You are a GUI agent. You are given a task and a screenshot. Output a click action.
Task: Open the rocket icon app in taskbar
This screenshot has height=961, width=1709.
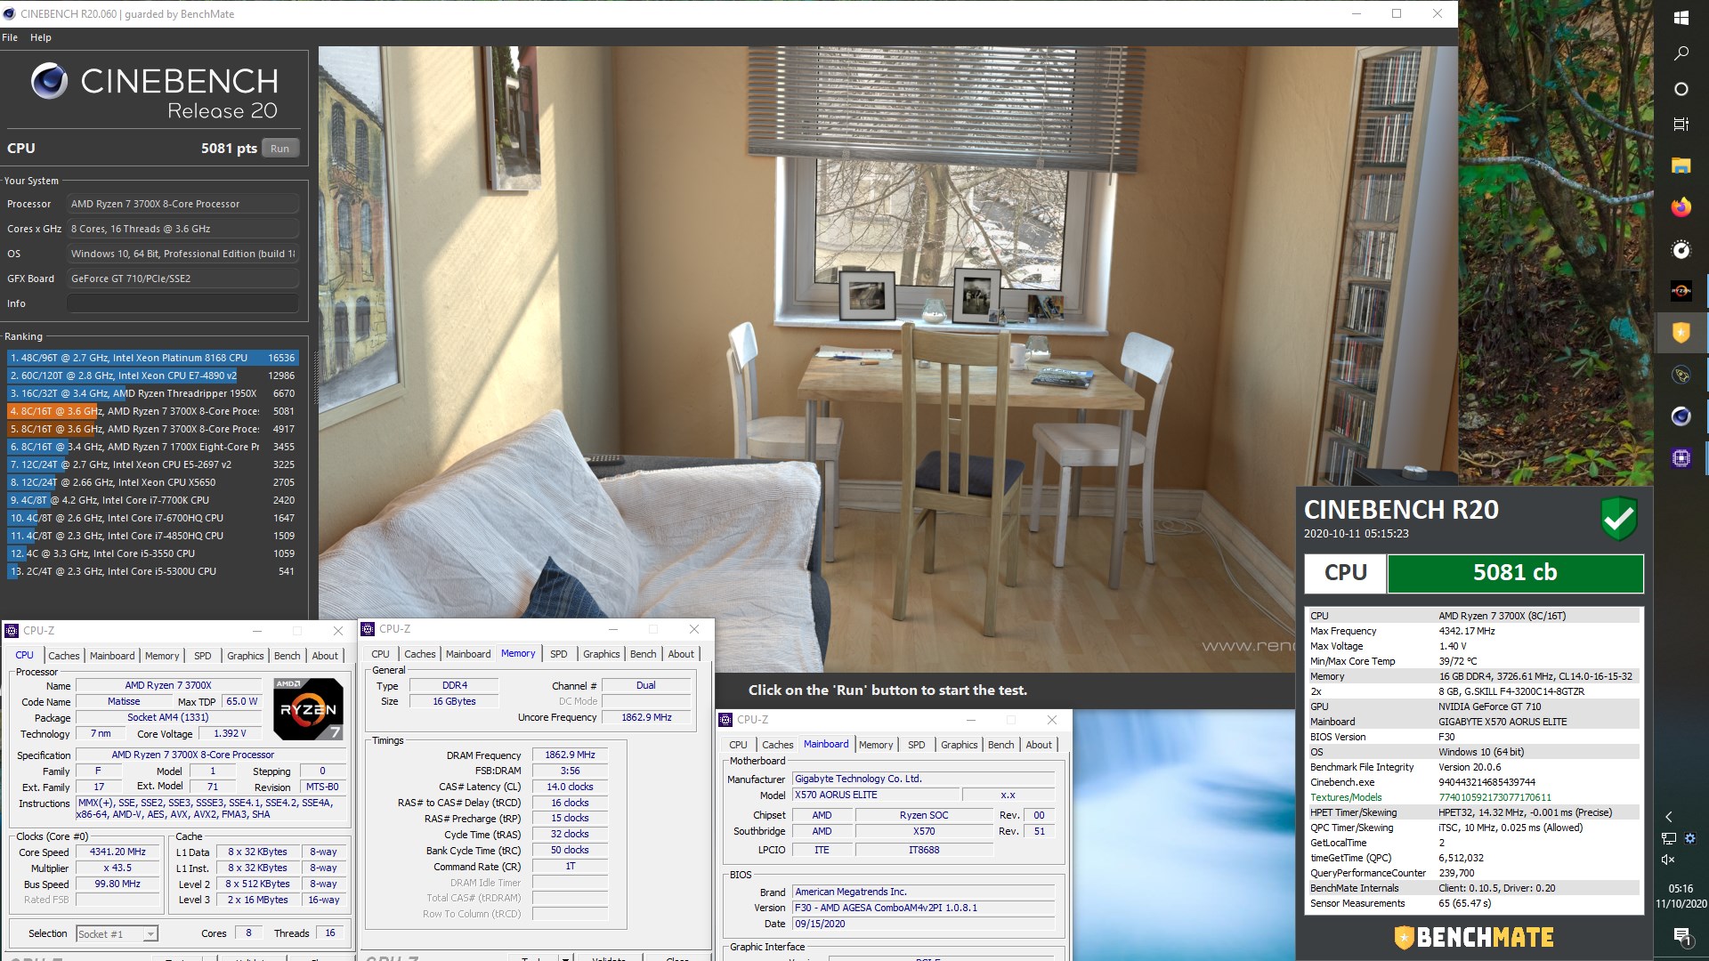[x=1681, y=375]
